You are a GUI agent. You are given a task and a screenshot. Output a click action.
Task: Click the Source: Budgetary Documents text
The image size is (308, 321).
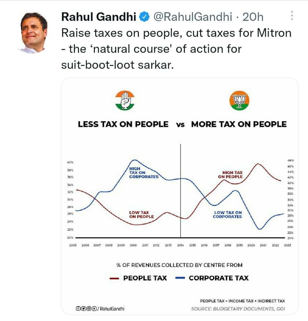[x=238, y=309]
